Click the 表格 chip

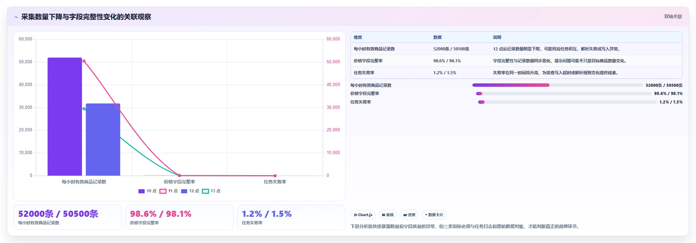click(x=388, y=215)
